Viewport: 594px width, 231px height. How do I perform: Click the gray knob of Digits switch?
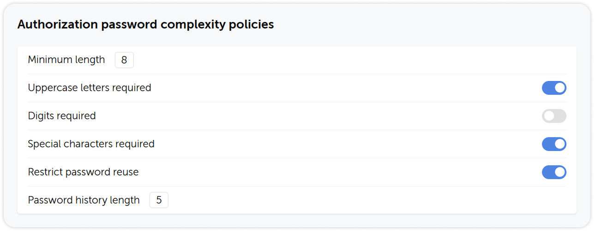point(549,116)
